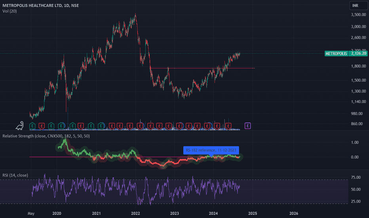
Task: Select the Vol (20) indicator legend
Action: [10, 11]
